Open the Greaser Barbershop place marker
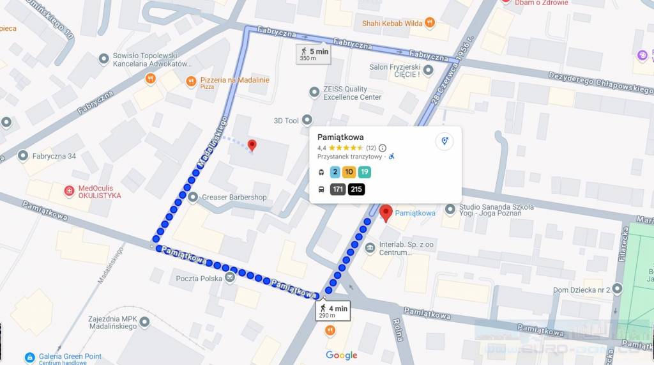The image size is (654, 365). pos(193,197)
